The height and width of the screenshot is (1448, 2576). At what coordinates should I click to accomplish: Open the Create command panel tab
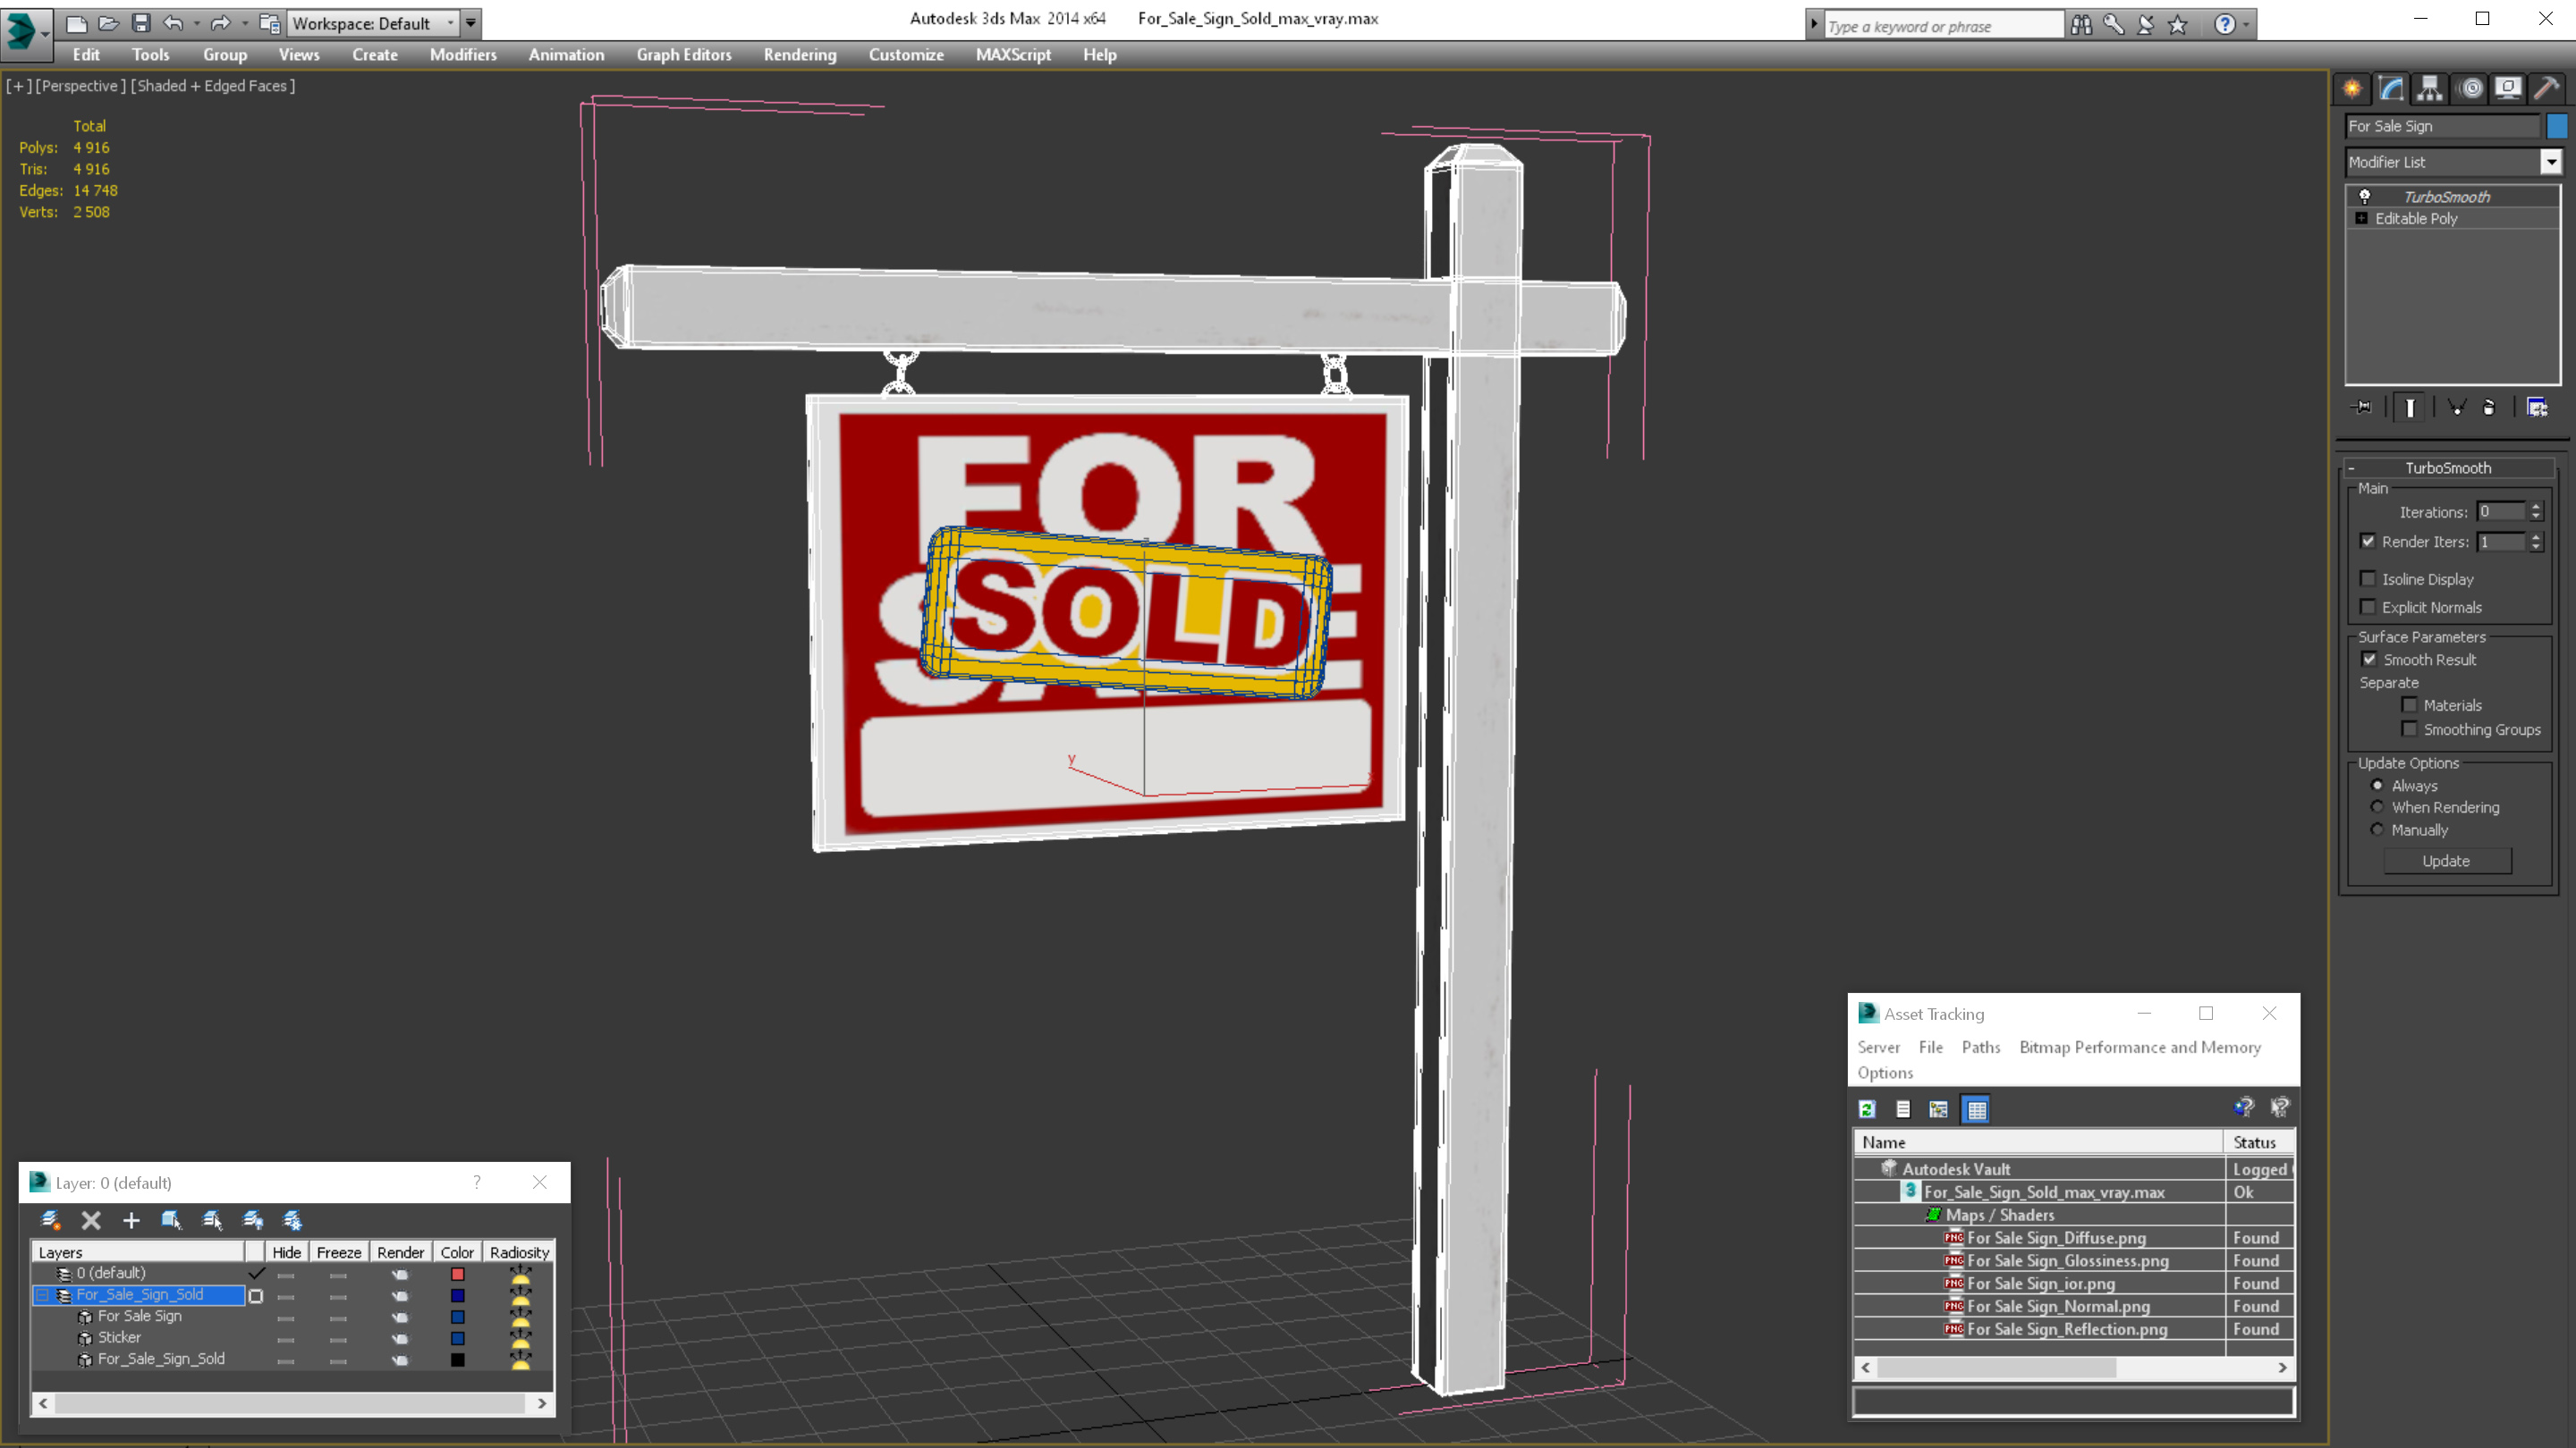[2352, 89]
